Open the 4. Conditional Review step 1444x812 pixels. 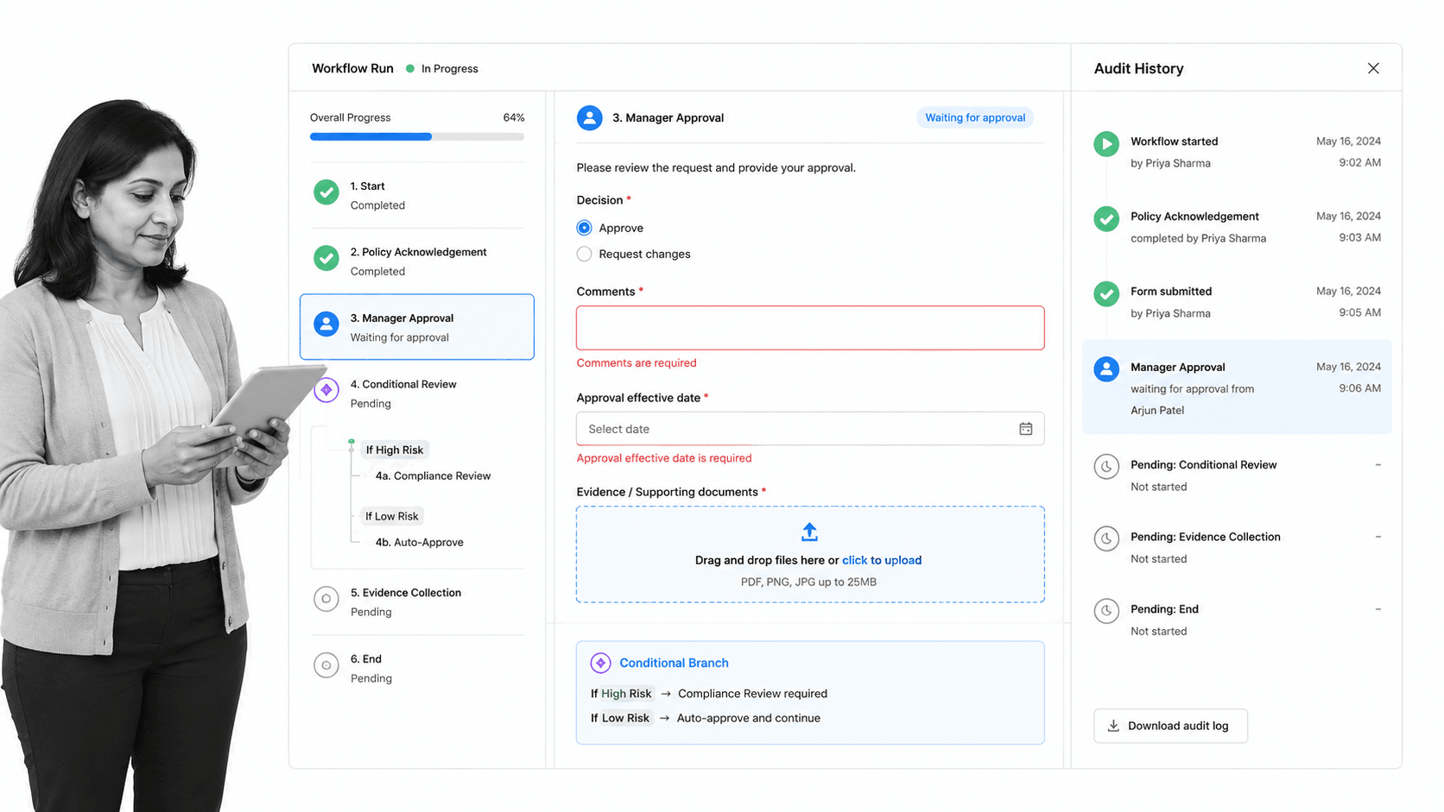click(417, 393)
